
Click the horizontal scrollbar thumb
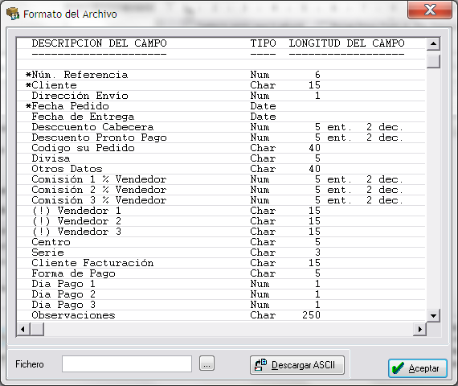pos(37,329)
